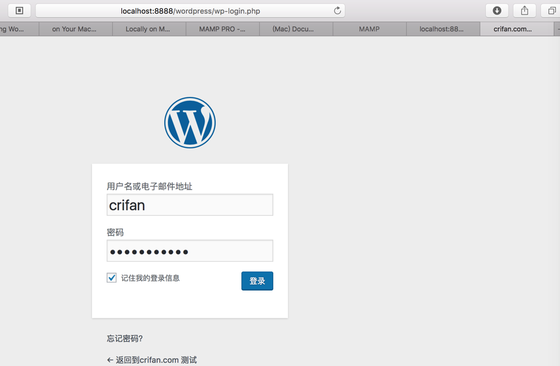Screen dimensions: 560x366
Task: Click the 用户名或电子邮件地址 label
Action: [x=149, y=186]
